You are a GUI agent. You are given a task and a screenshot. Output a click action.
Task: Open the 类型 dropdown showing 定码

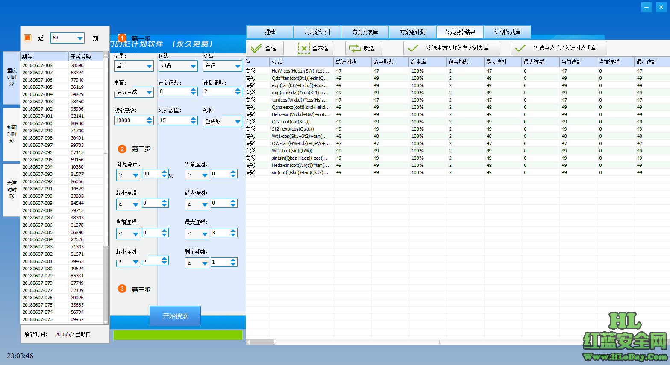(223, 66)
